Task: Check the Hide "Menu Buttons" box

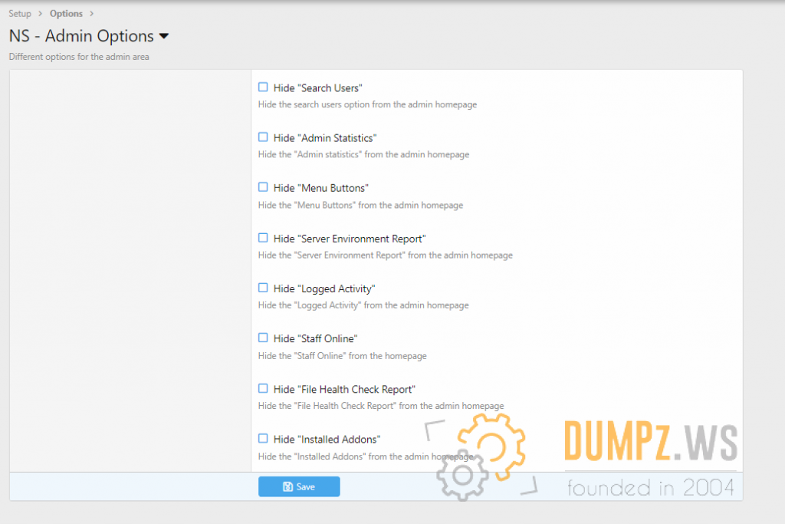Action: 263,187
